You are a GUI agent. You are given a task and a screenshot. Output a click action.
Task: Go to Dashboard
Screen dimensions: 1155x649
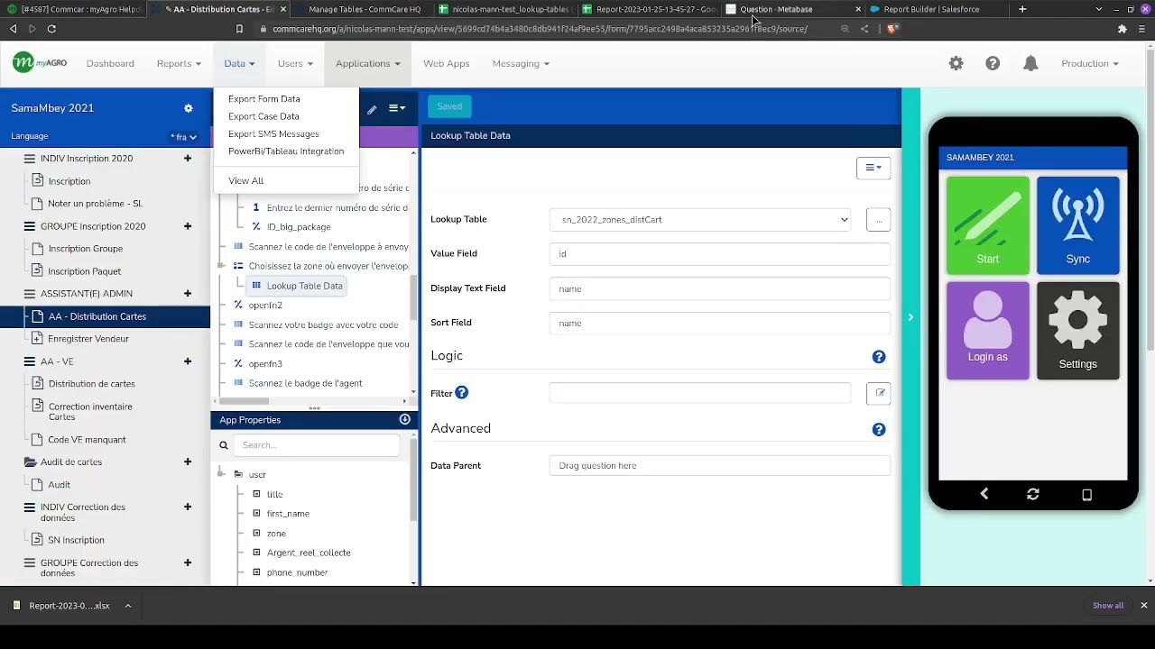(x=110, y=63)
